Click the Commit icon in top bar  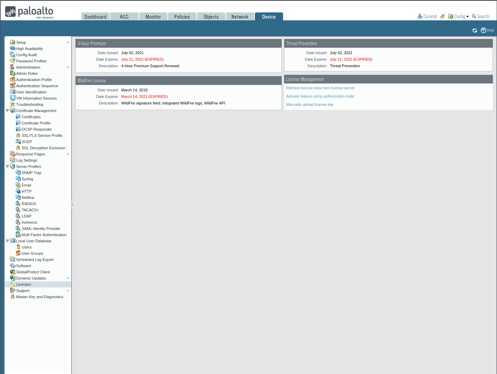pyautogui.click(x=420, y=17)
